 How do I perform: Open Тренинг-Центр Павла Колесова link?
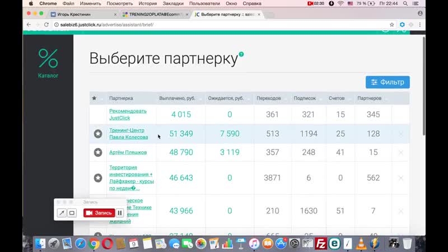point(129,134)
